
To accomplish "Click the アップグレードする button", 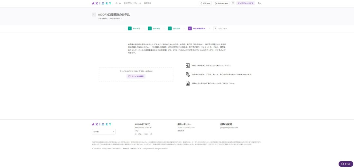I will coord(246,3).
